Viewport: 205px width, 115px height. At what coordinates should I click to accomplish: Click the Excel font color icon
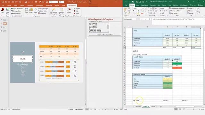click(142, 13)
